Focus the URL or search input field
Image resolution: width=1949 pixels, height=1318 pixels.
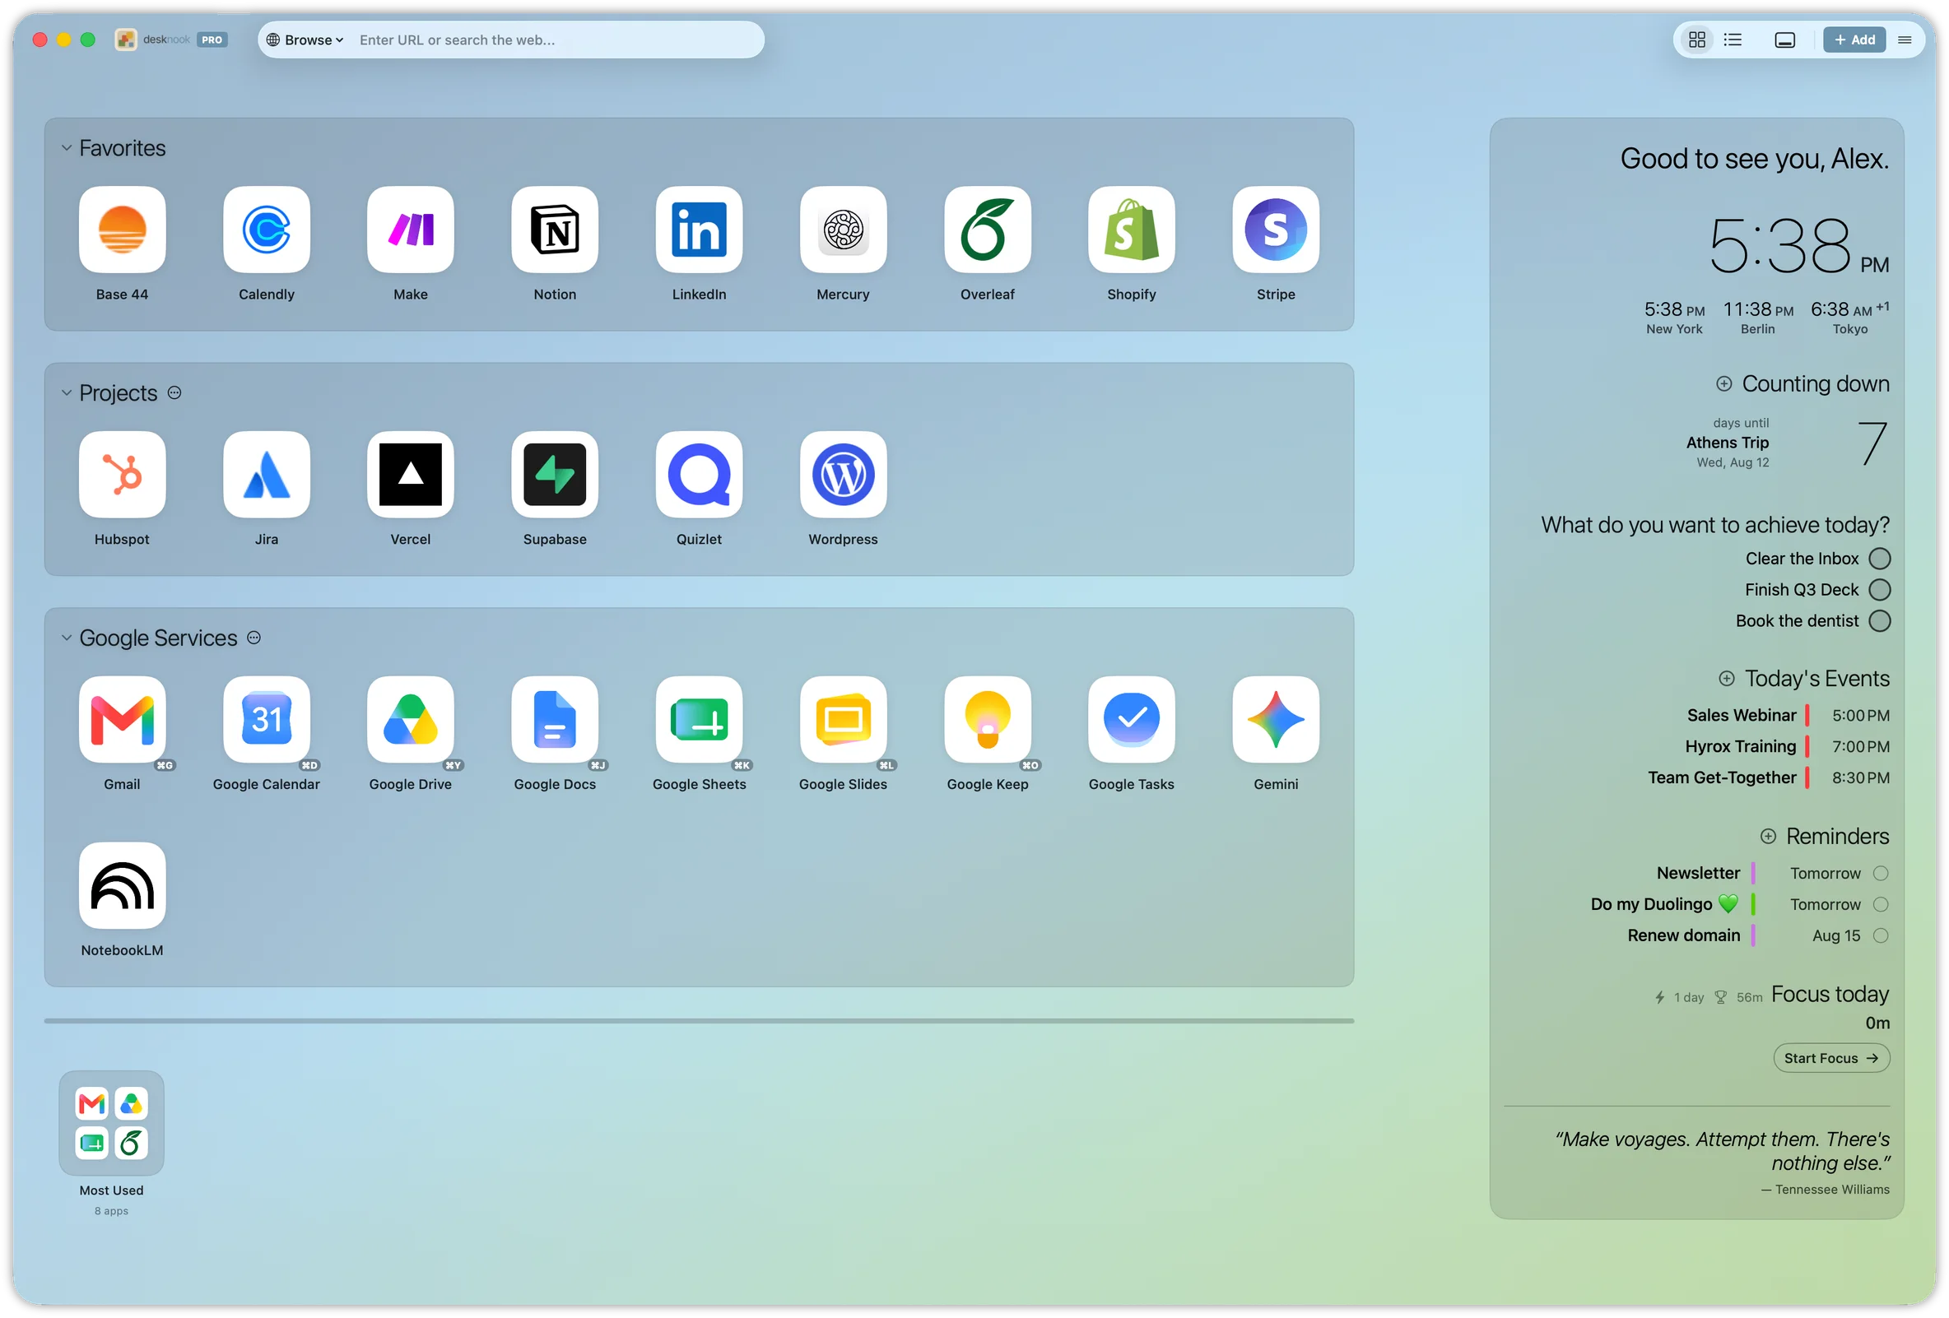(x=557, y=39)
